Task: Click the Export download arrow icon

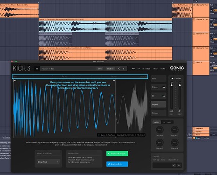Action: [179, 166]
